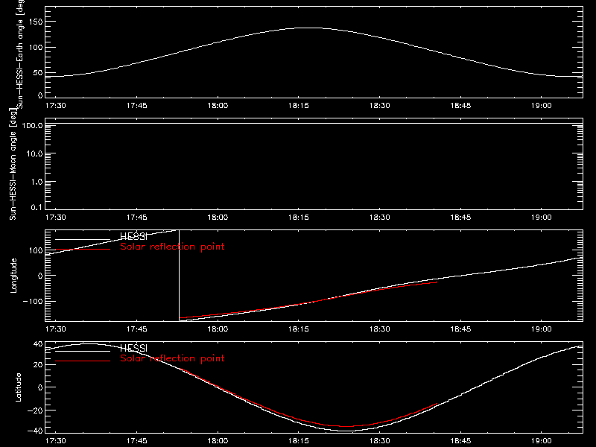Screen dimensions: 596x447
Task: Click 18:15 time label under Earth angle plot
Action: coord(299,105)
